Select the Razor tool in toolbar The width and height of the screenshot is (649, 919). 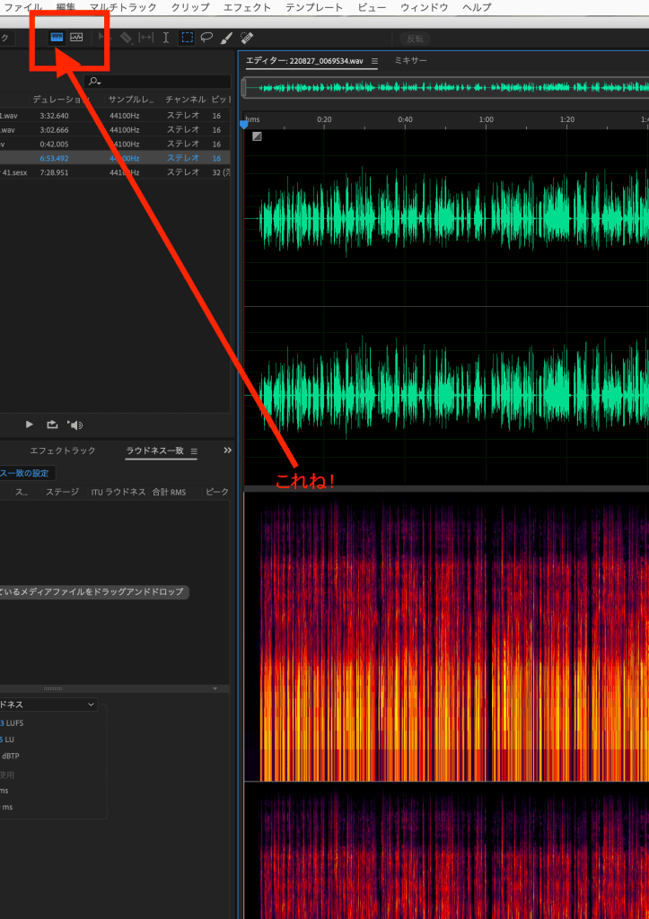point(126,38)
